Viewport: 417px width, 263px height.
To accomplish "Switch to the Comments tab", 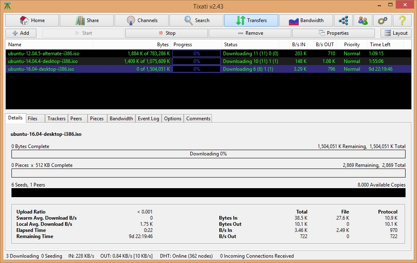I will 198,119.
